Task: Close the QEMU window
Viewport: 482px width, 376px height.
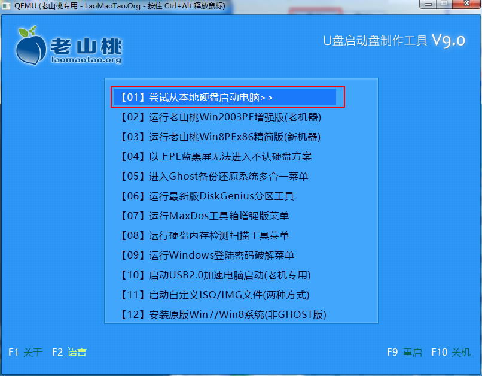Action: click(466, 4)
